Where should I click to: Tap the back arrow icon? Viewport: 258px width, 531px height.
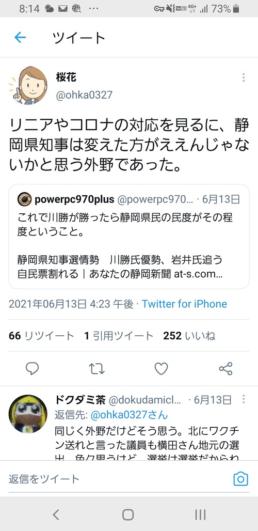pyautogui.click(x=20, y=38)
